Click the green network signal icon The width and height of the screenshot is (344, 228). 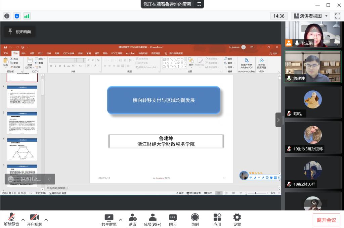[x=27, y=16]
